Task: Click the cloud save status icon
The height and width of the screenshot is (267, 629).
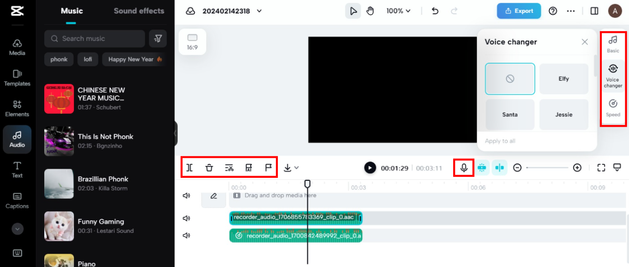Action: coord(190,11)
